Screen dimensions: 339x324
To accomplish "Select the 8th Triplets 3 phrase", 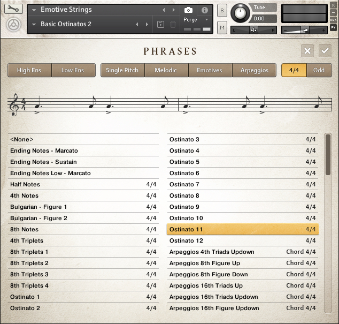I will 83,274.
